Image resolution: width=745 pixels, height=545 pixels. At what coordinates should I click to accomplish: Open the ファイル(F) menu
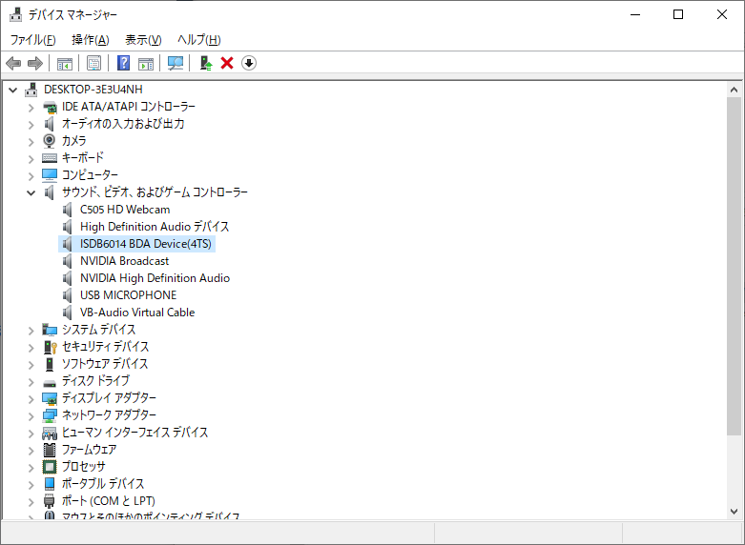tap(32, 40)
